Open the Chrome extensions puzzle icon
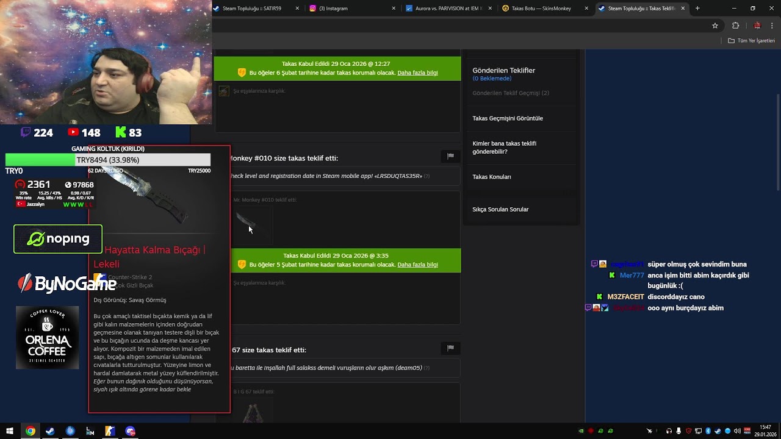781x439 pixels. point(735,26)
